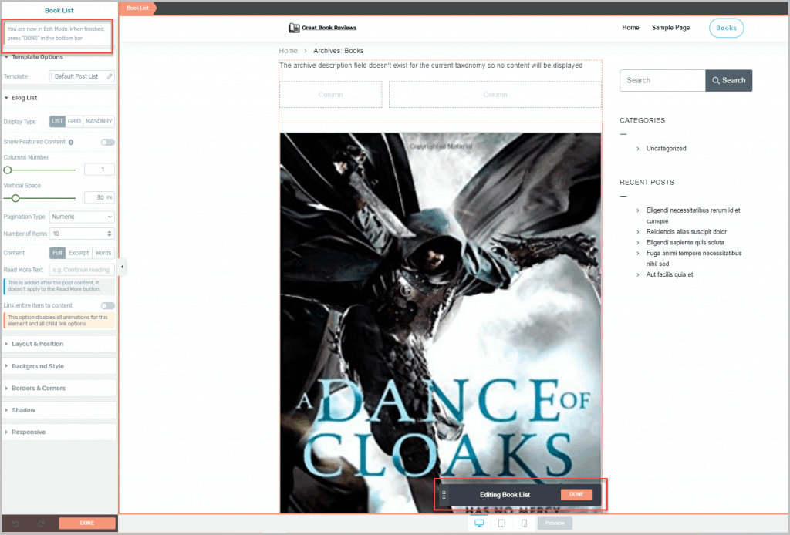Click the undo arrow icon

tap(16, 523)
